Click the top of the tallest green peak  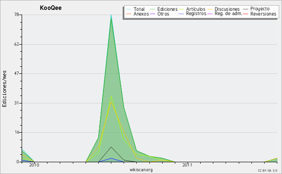[111, 18]
